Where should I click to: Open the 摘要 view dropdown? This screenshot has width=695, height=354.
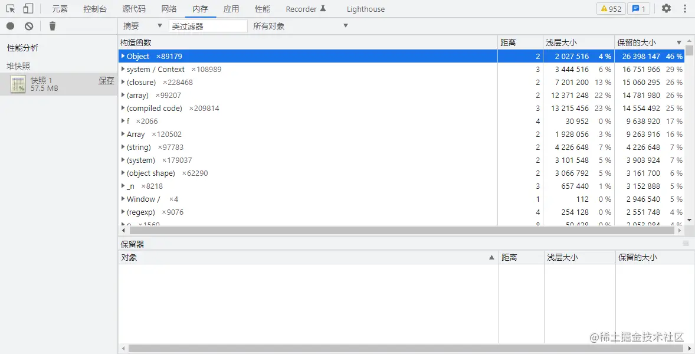[x=142, y=26]
